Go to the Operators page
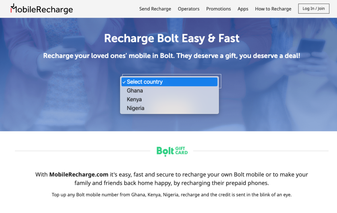The height and width of the screenshot is (213, 337). (x=188, y=9)
